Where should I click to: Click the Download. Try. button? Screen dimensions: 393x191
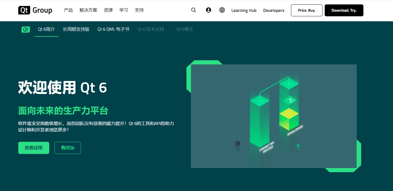(x=344, y=11)
